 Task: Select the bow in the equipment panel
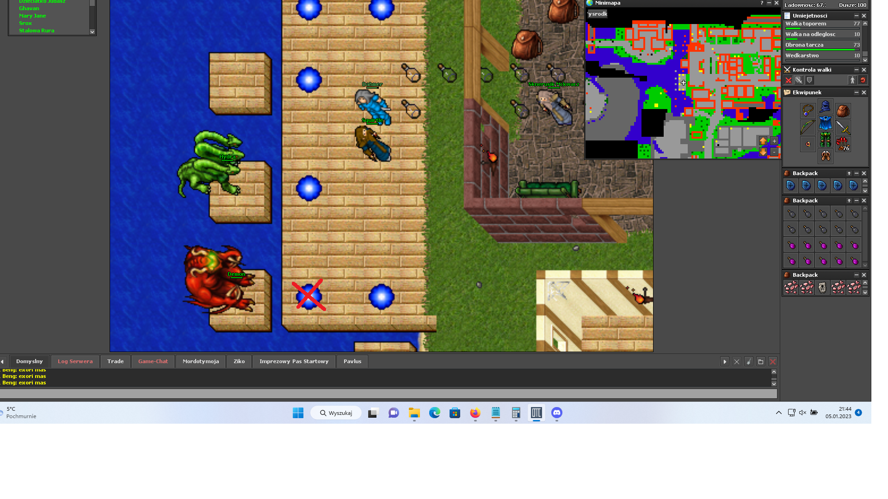click(x=808, y=128)
